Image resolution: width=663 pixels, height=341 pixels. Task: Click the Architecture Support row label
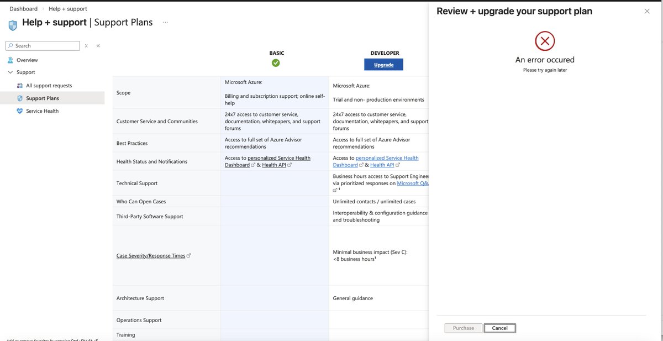tap(140, 298)
